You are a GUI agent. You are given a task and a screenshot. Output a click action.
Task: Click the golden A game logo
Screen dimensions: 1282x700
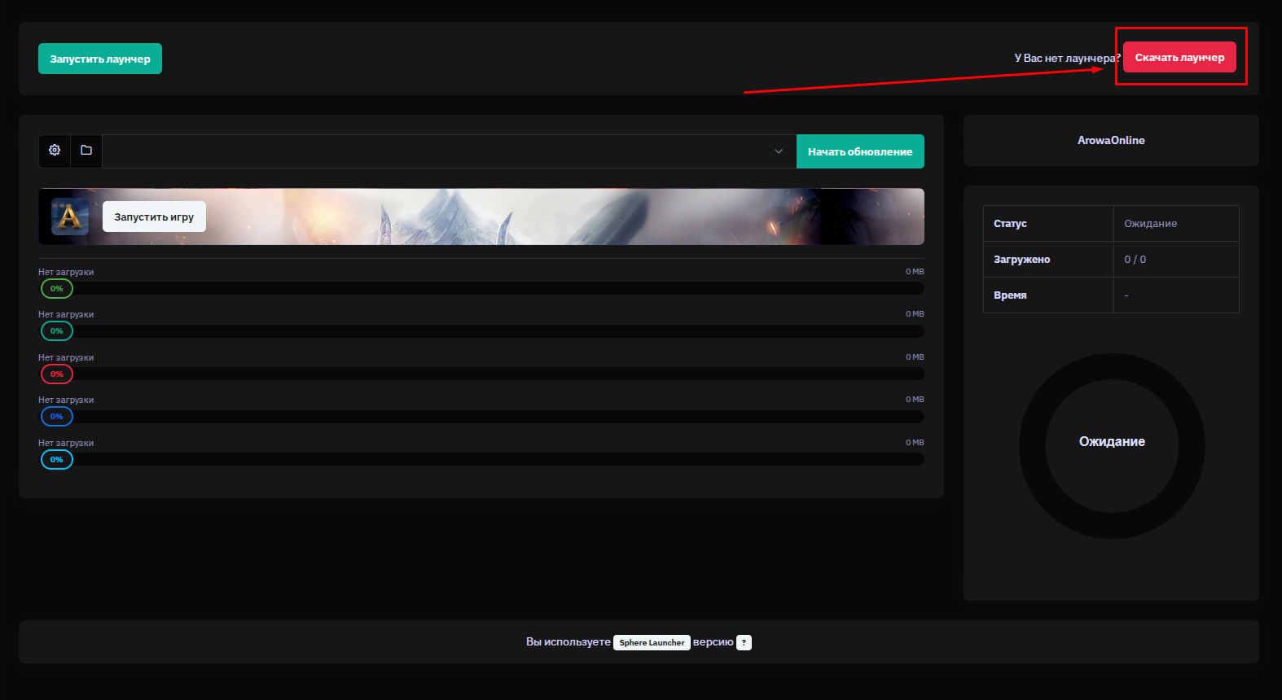point(70,217)
